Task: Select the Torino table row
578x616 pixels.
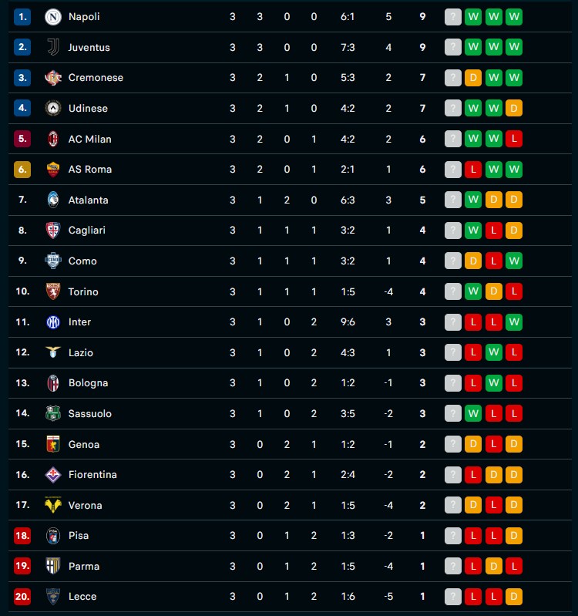Action: coord(290,291)
